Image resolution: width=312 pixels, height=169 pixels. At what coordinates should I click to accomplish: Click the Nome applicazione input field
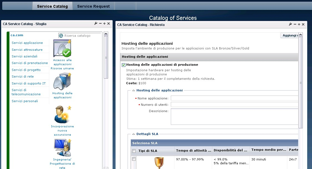pyautogui.click(x=234, y=98)
